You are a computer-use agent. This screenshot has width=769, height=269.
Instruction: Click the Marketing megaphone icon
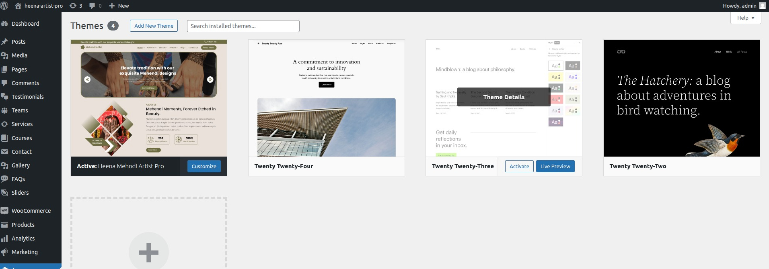[x=4, y=252]
